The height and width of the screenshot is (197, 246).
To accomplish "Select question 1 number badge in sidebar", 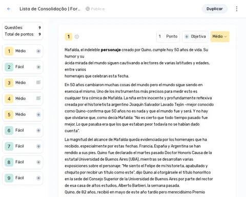I will [9, 51].
